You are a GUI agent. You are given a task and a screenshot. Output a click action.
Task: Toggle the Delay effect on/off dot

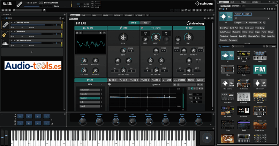pos(101,102)
